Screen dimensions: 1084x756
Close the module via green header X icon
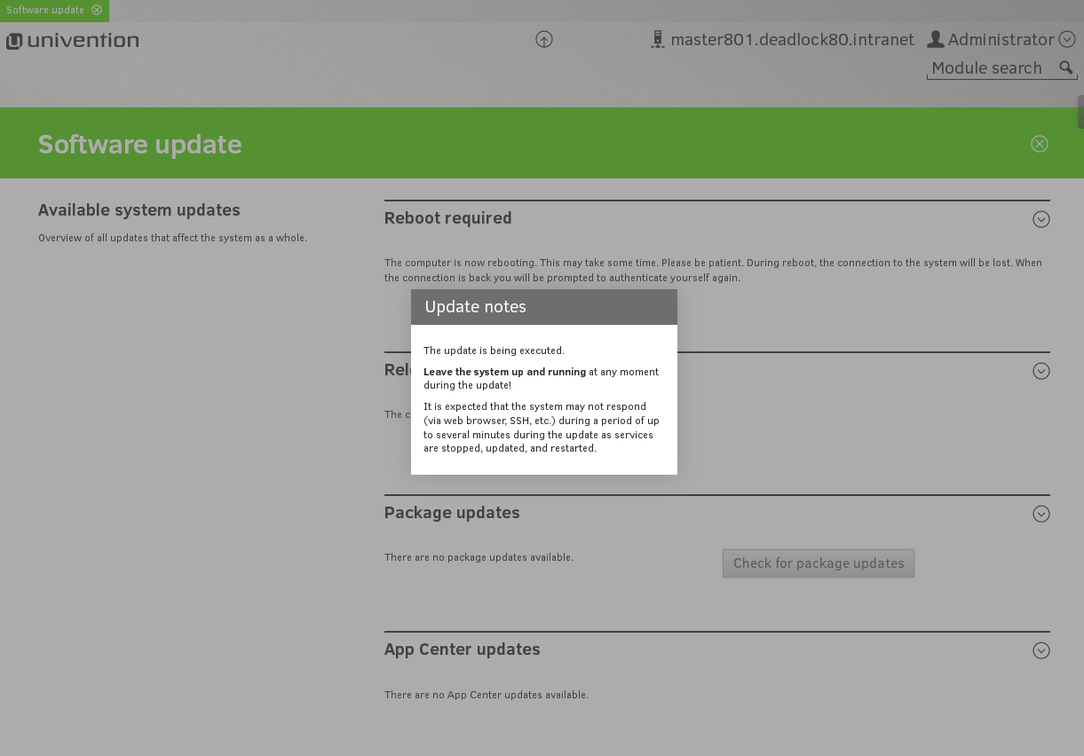(1039, 144)
